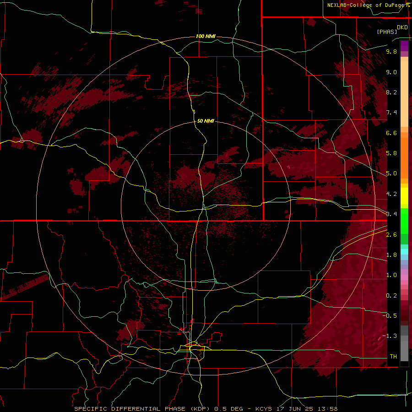Click the 5.8 value on color scale

[391, 153]
